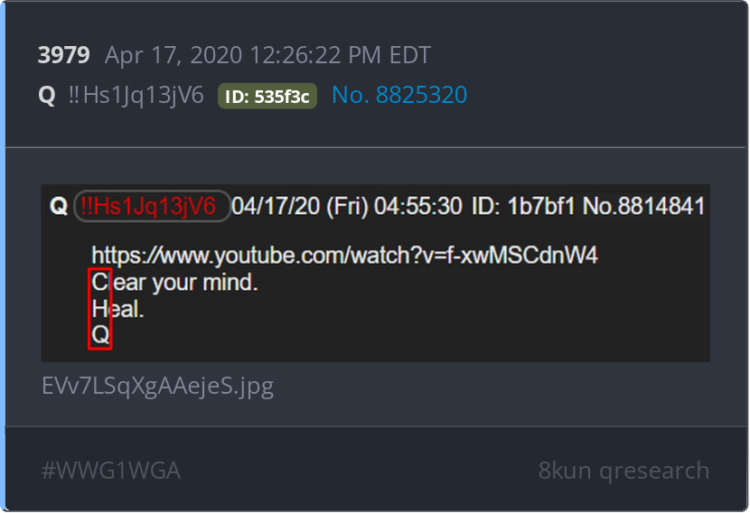
Task: Click the bold Q author name in header
Action: [47, 95]
